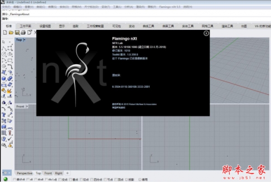Select the Box solid tool
The height and width of the screenshot is (182, 271).
4,78
